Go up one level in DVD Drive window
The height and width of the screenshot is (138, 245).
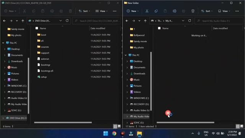pyautogui.click(x=23, y=21)
